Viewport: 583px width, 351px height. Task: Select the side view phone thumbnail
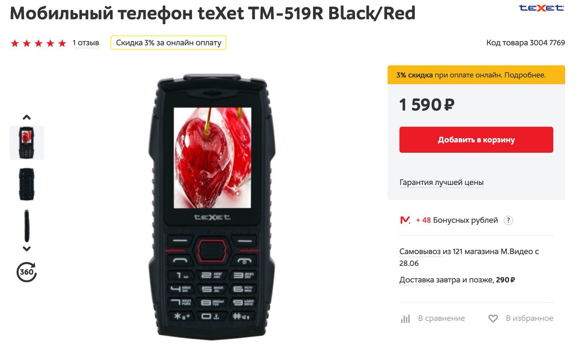coord(27,226)
